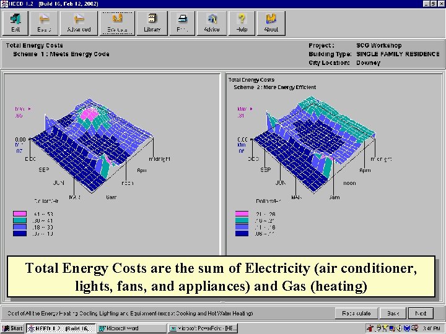Open the Basic design toolbar button
Viewport: 446px width, 334px height.
(44, 23)
